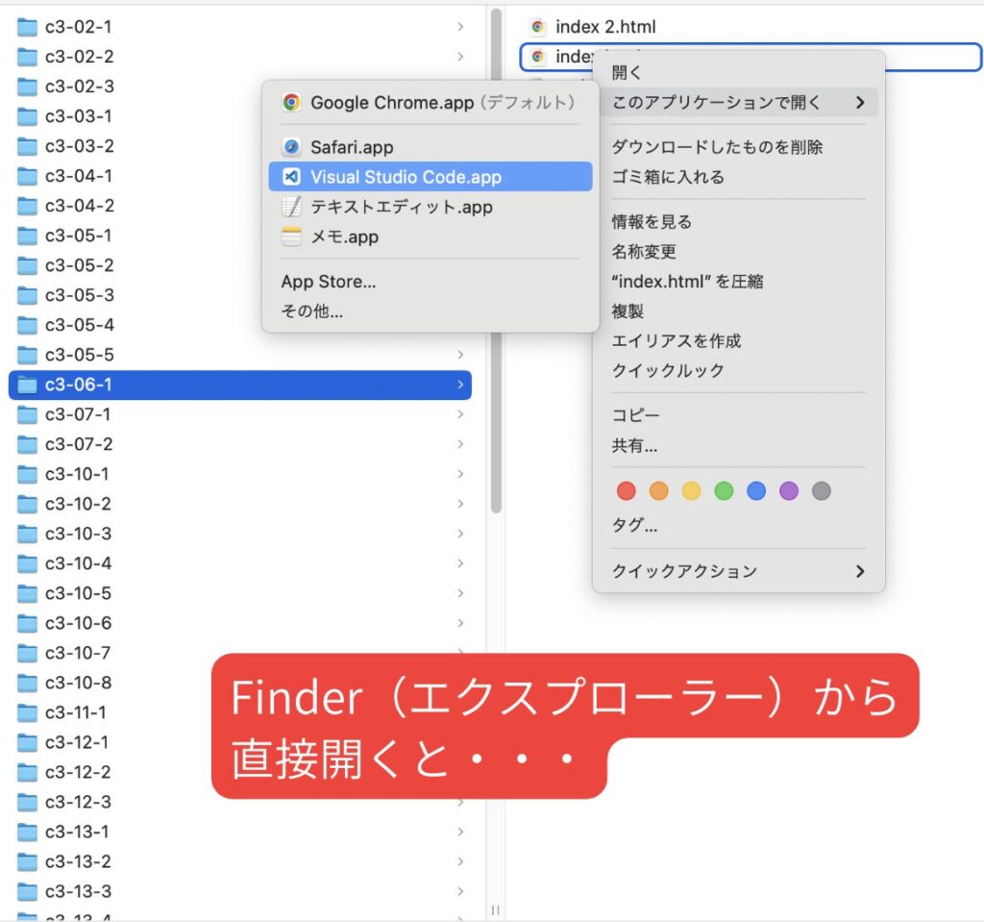Apply the blue color tag
984x922 pixels.
pos(756,491)
